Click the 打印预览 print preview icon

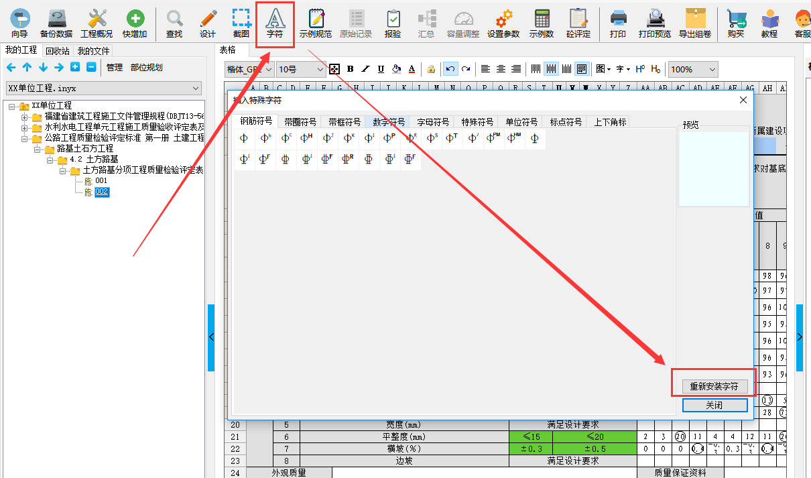(654, 23)
